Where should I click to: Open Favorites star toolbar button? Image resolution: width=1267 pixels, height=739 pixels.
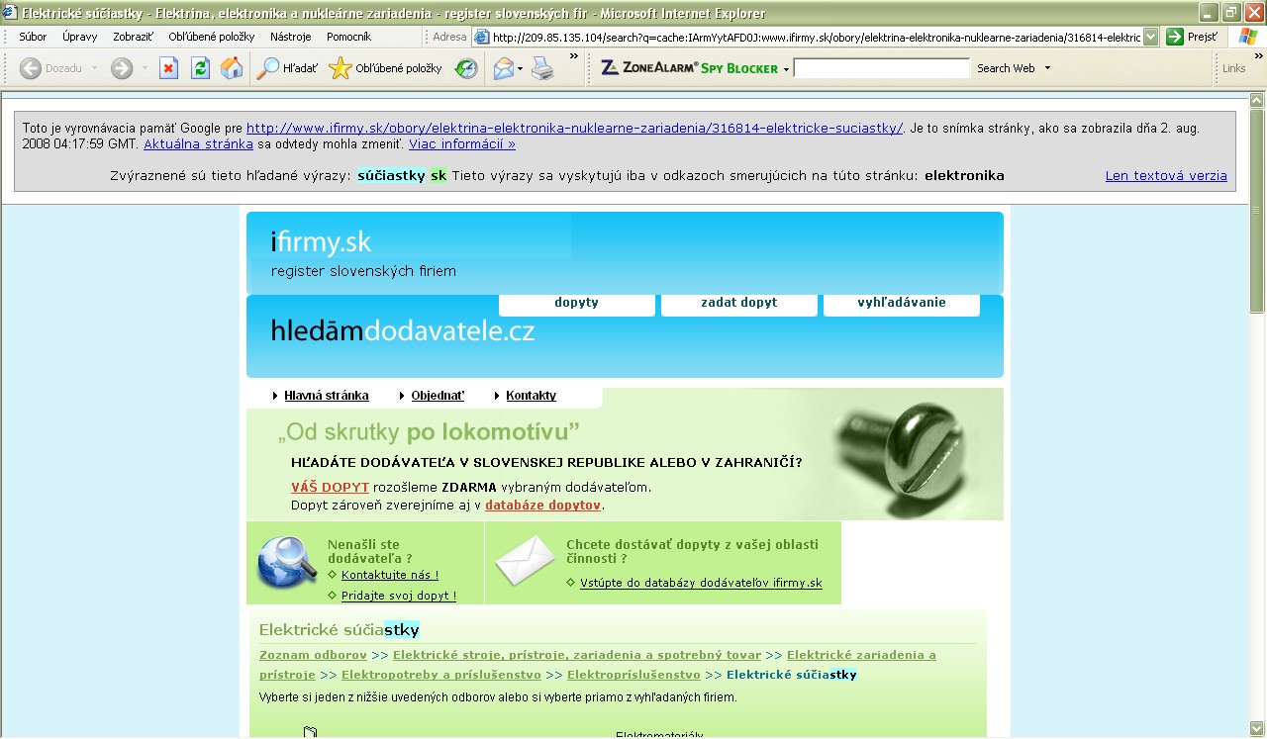coord(385,68)
